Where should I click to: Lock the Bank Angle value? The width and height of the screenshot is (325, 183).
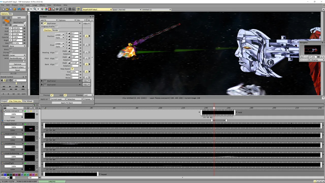tap(69, 63)
